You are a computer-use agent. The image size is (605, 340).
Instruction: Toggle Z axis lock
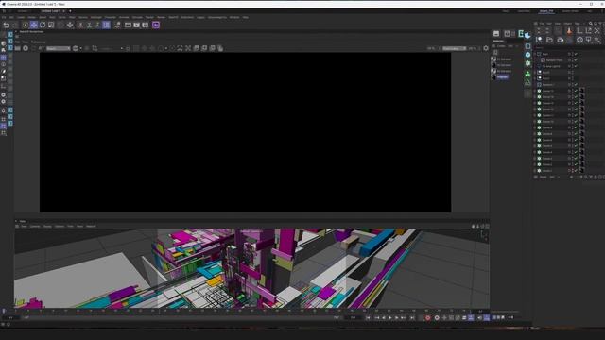(x=97, y=25)
